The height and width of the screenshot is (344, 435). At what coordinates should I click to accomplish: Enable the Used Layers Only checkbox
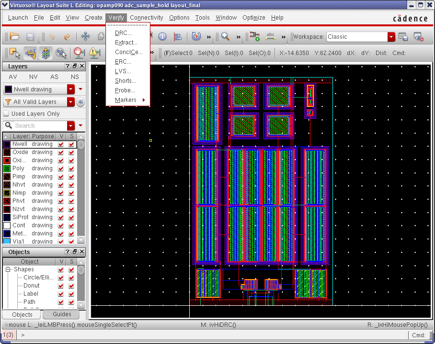(x=6, y=114)
